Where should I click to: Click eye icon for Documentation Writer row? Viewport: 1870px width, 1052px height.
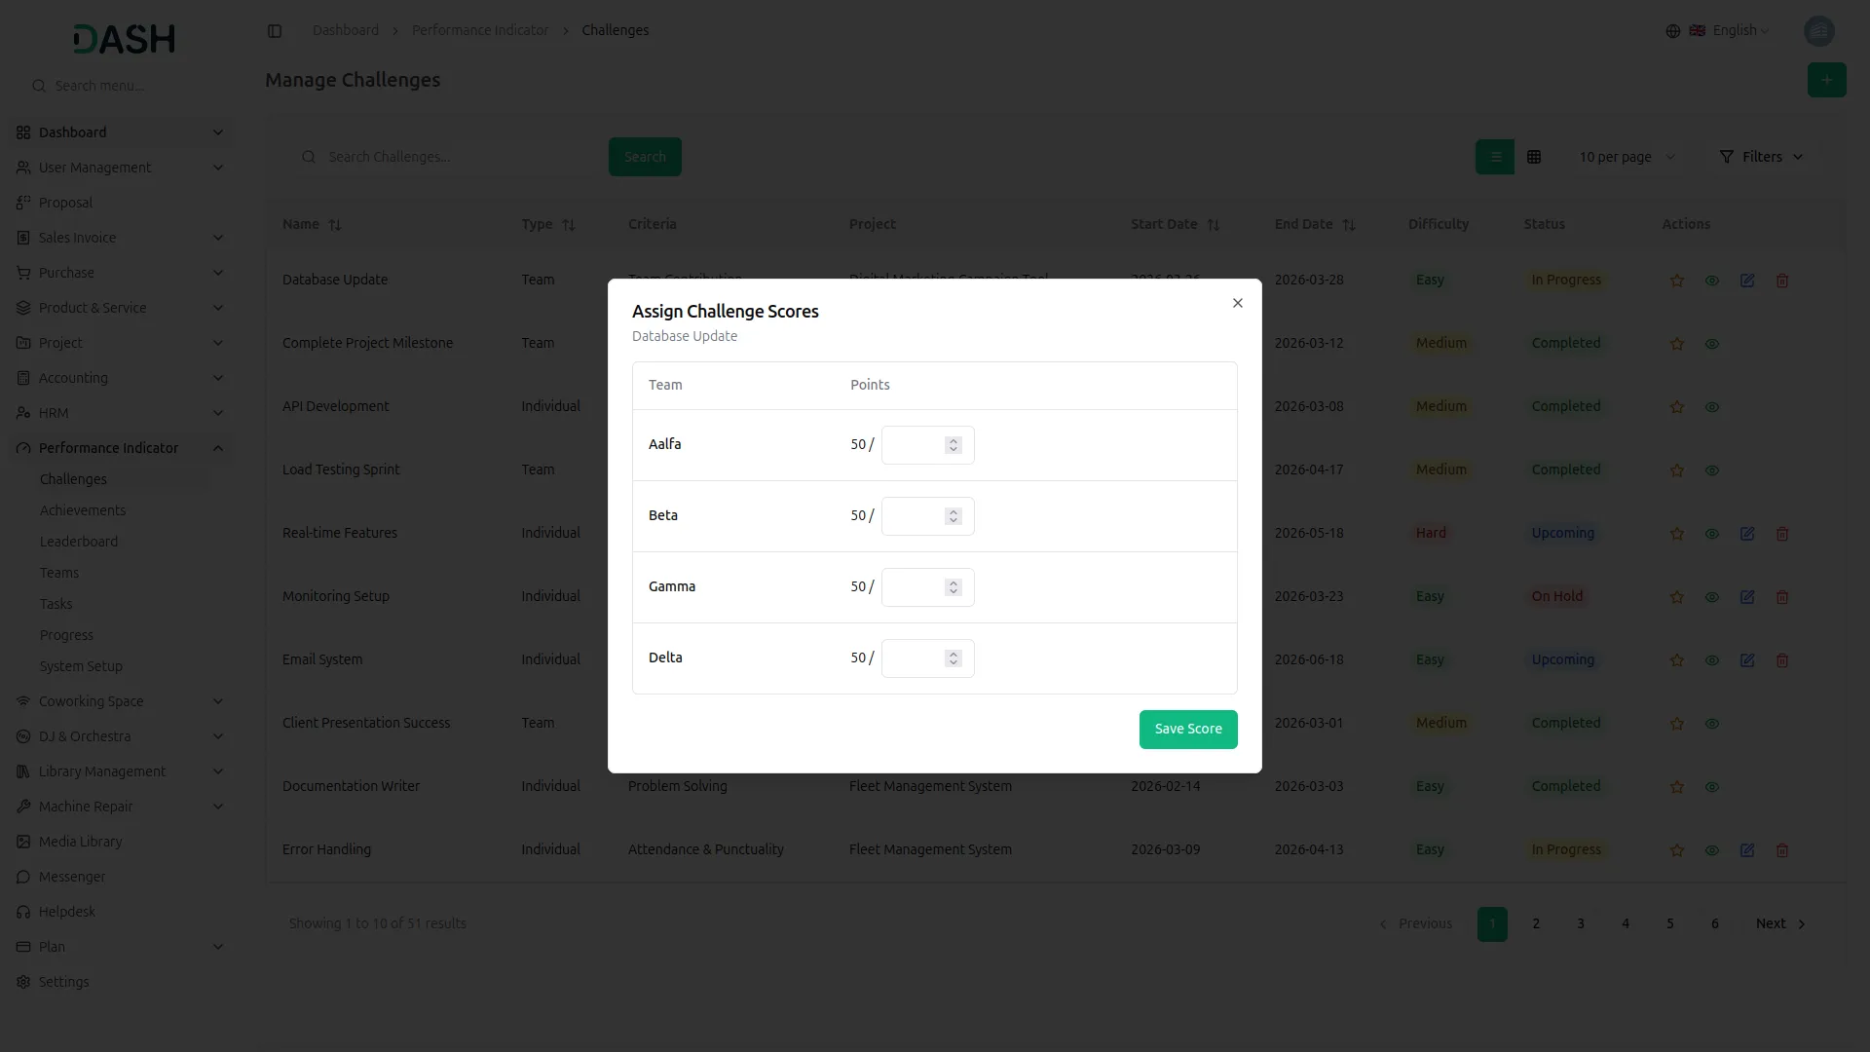pos(1711,787)
